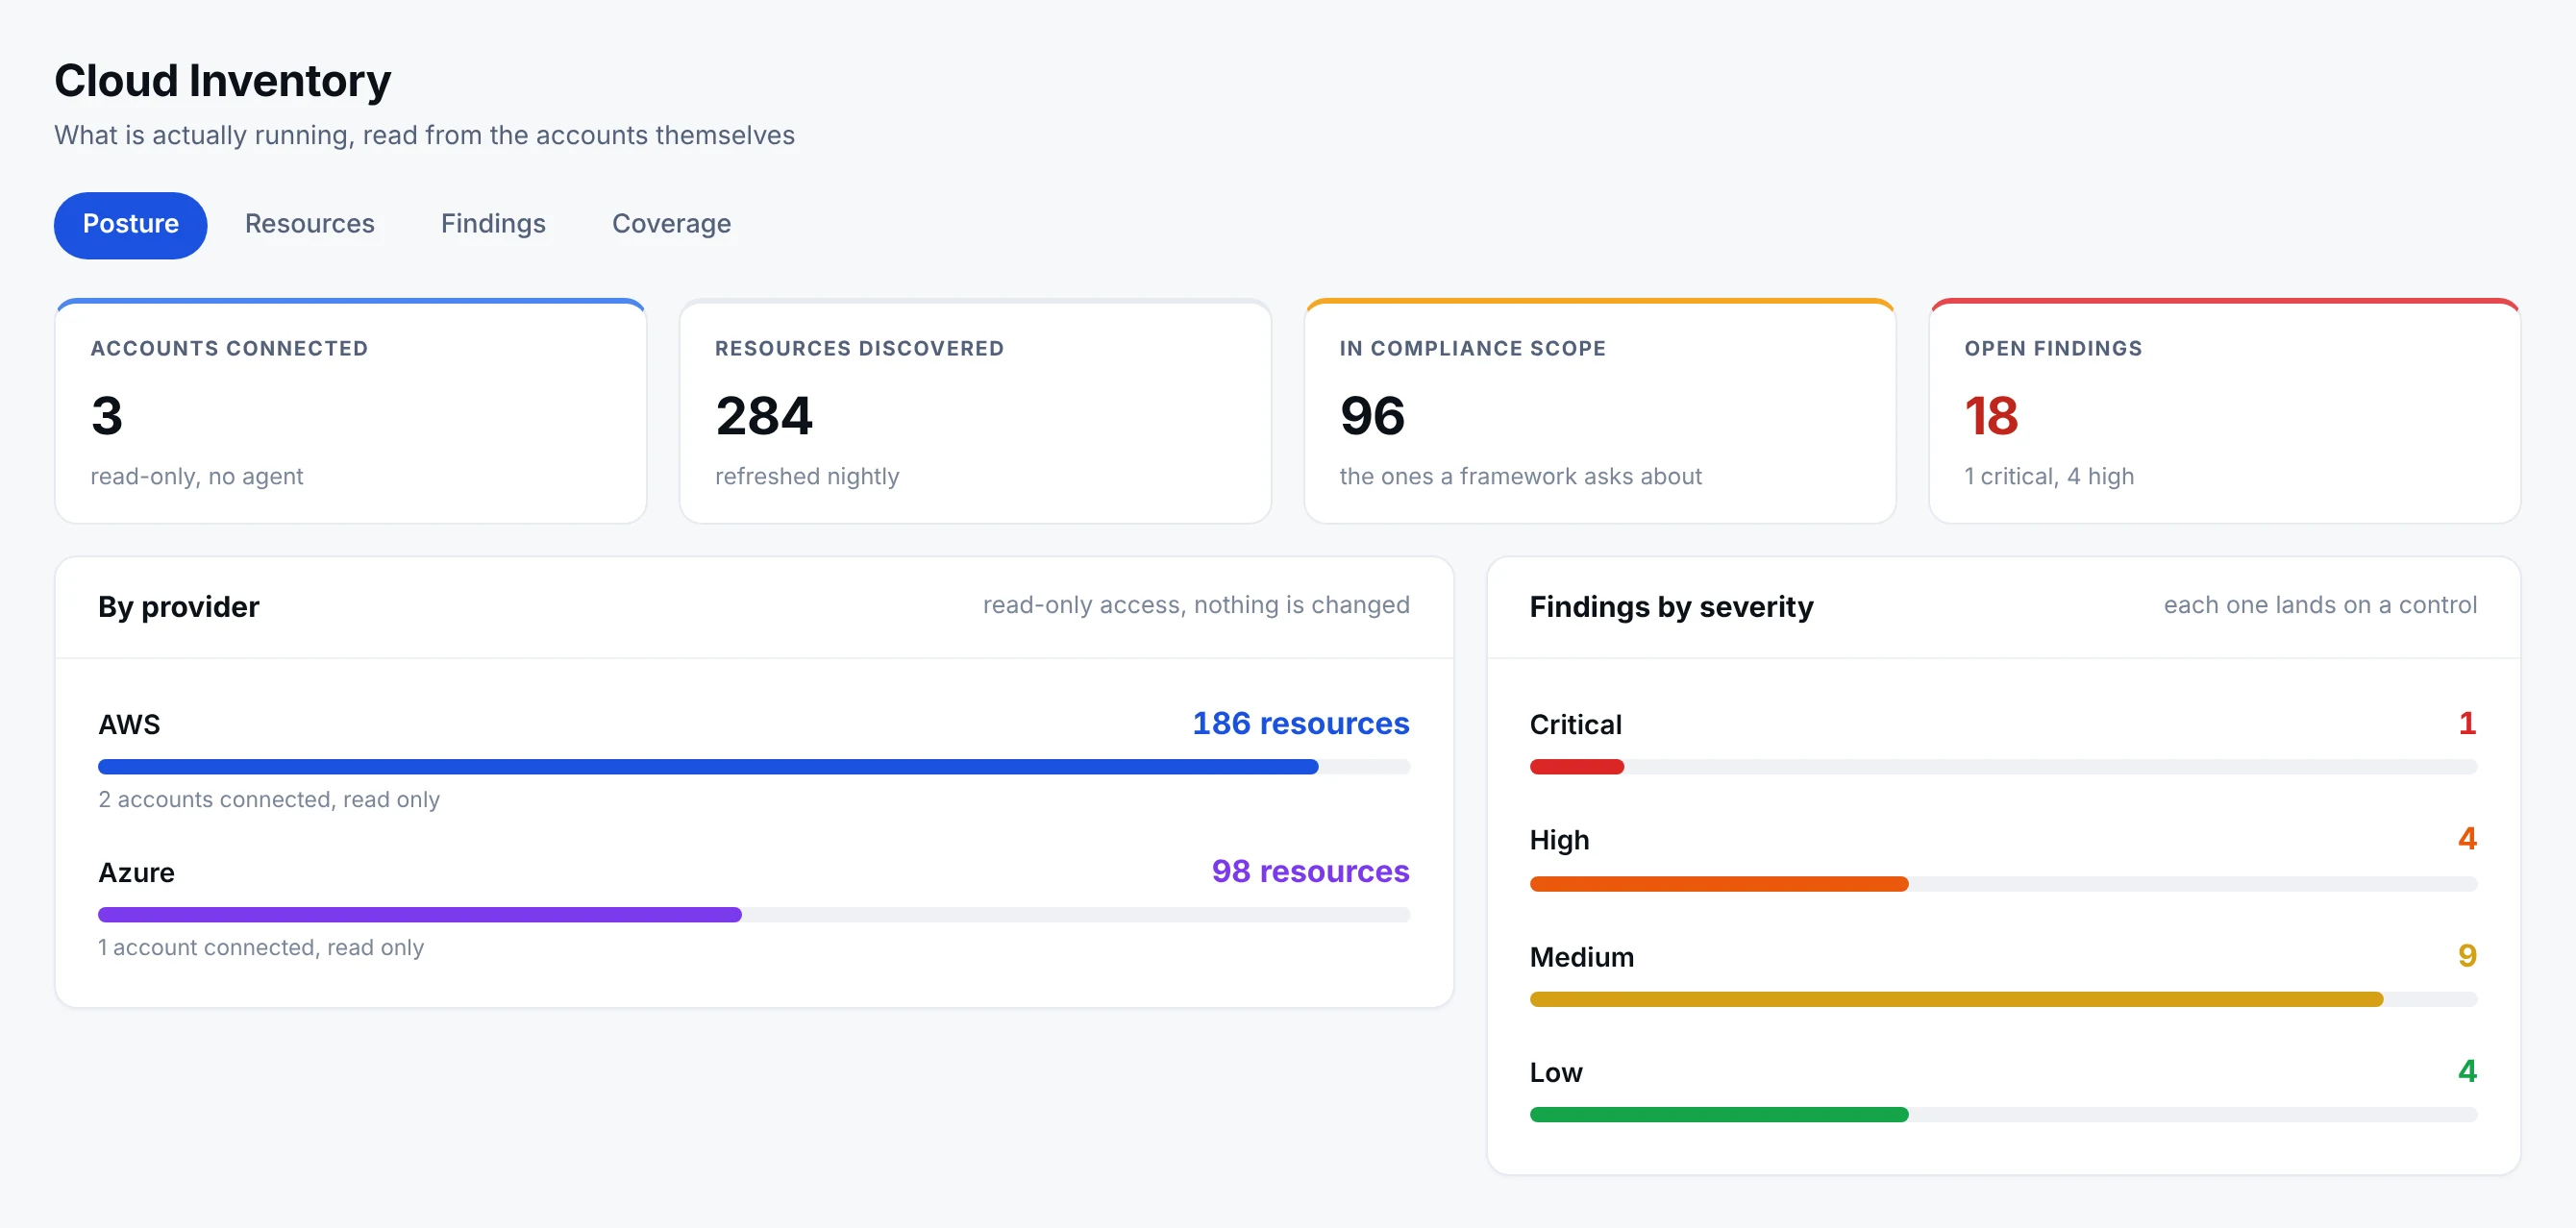2576x1228 pixels.
Task: Switch to the Resources tab
Action: coord(310,224)
